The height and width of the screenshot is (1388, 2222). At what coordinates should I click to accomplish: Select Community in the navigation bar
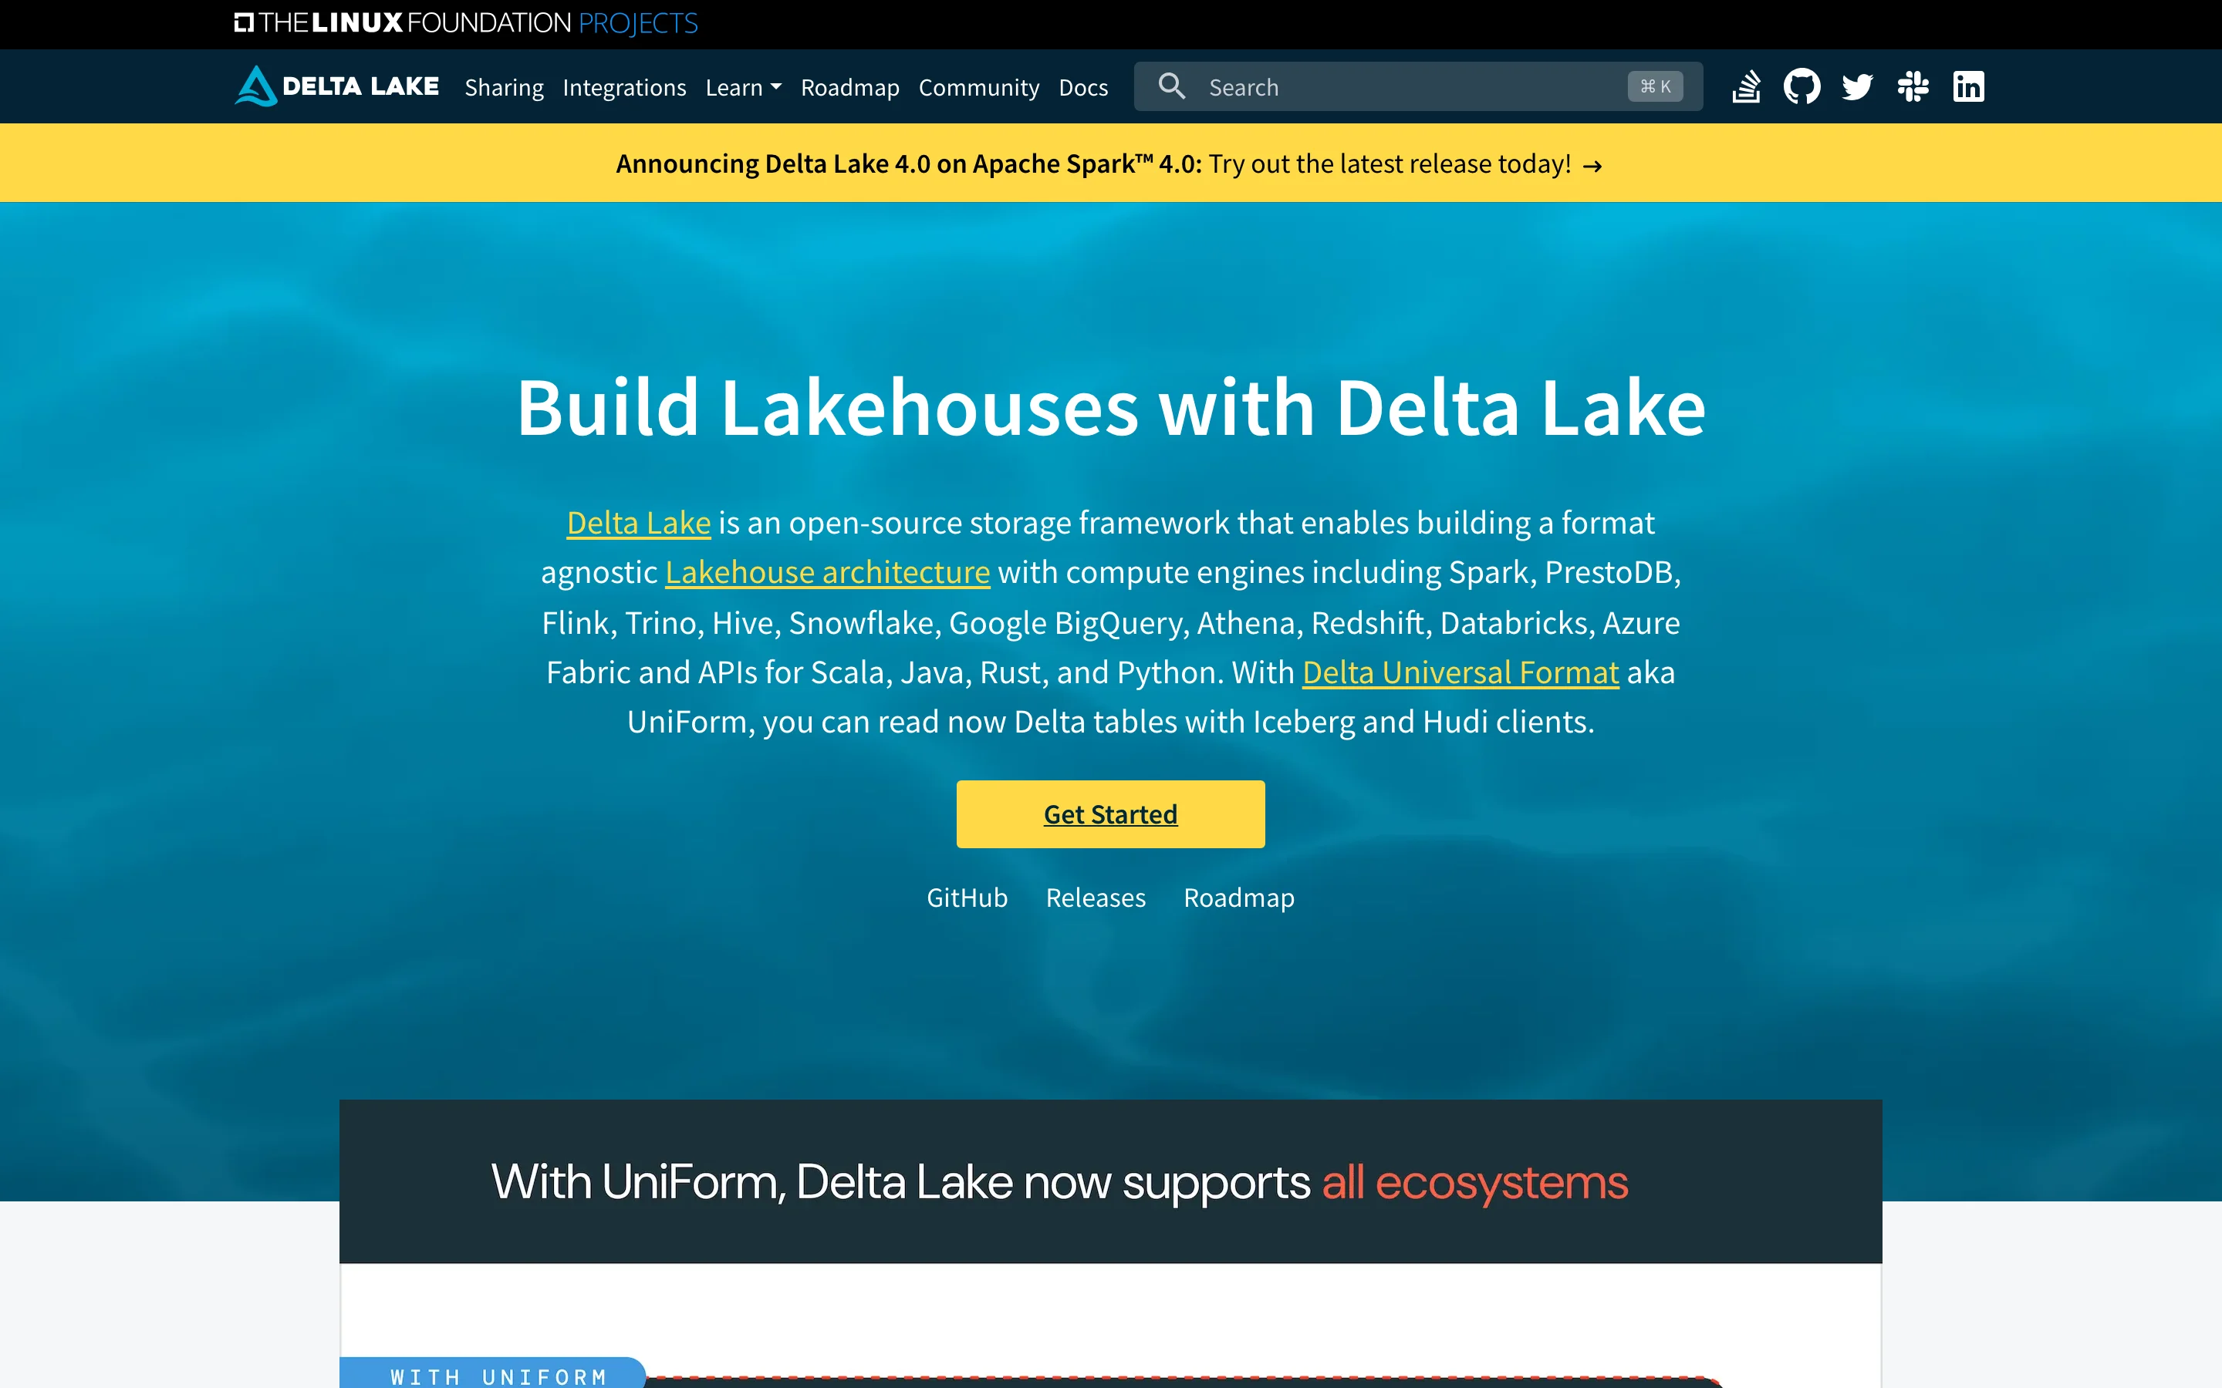coord(979,87)
